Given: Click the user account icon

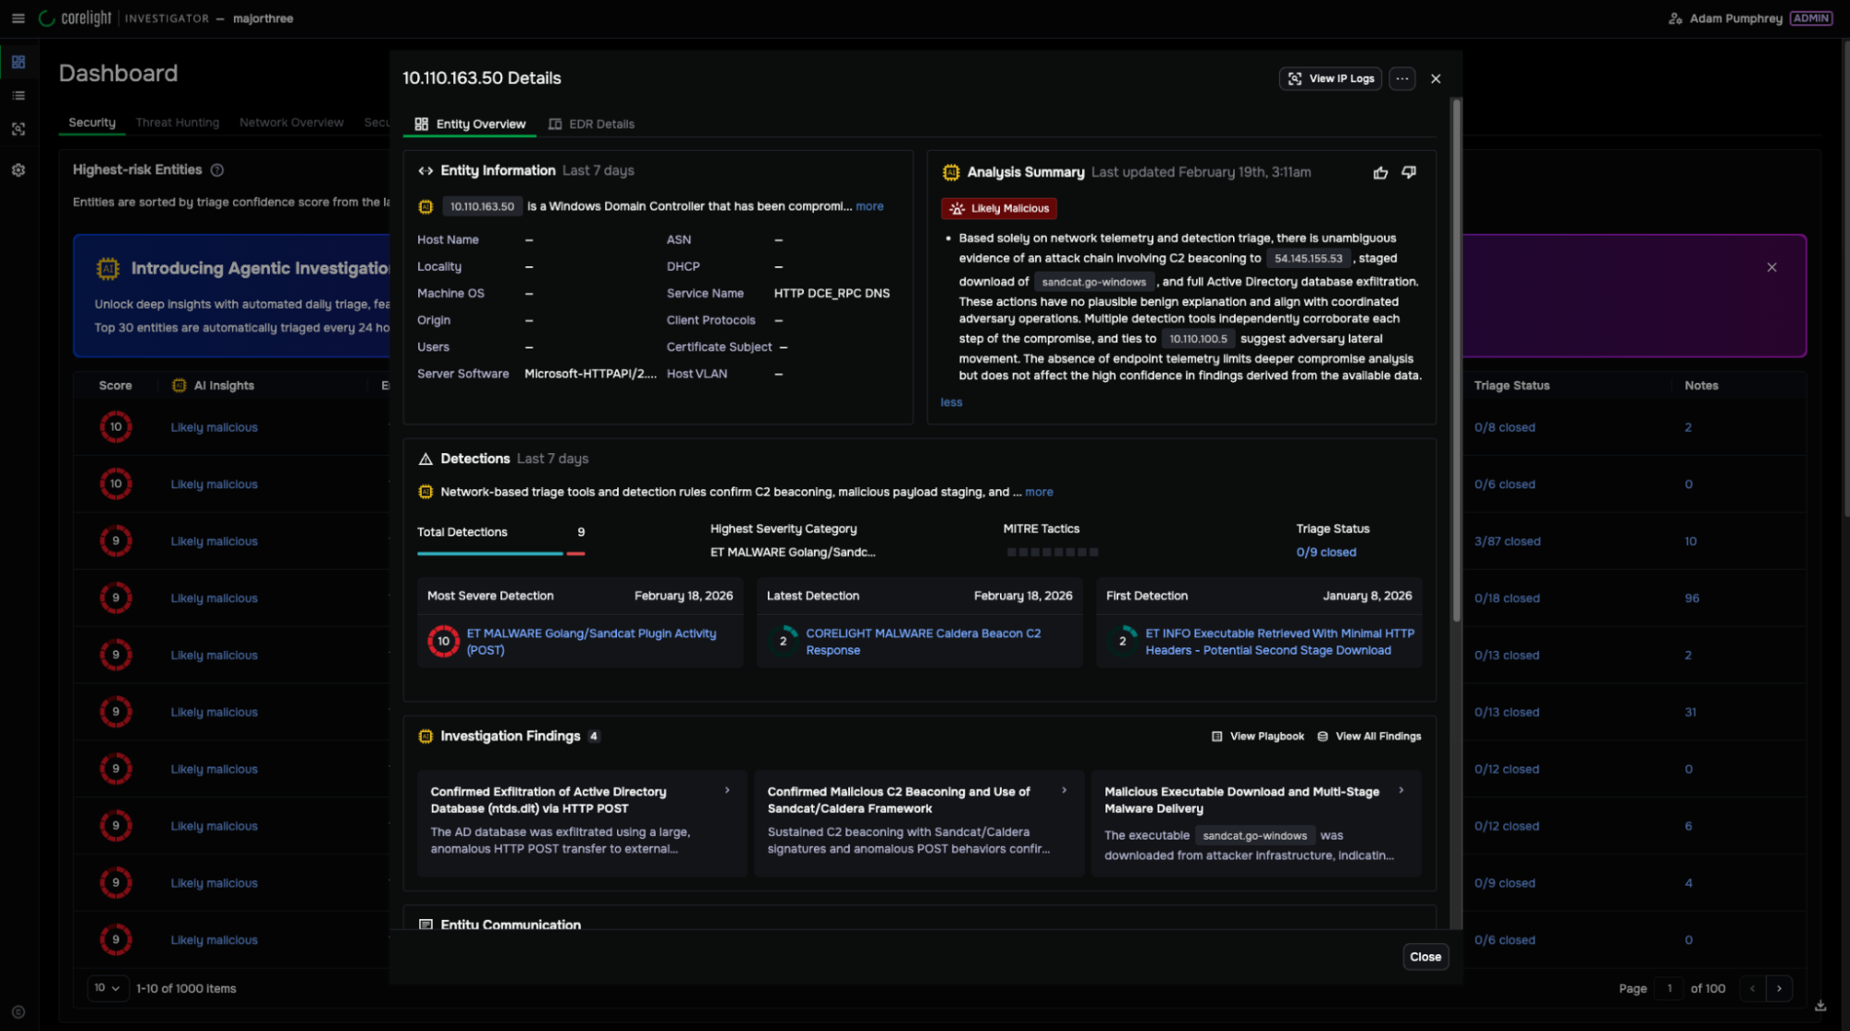Looking at the screenshot, I should [x=1675, y=18].
